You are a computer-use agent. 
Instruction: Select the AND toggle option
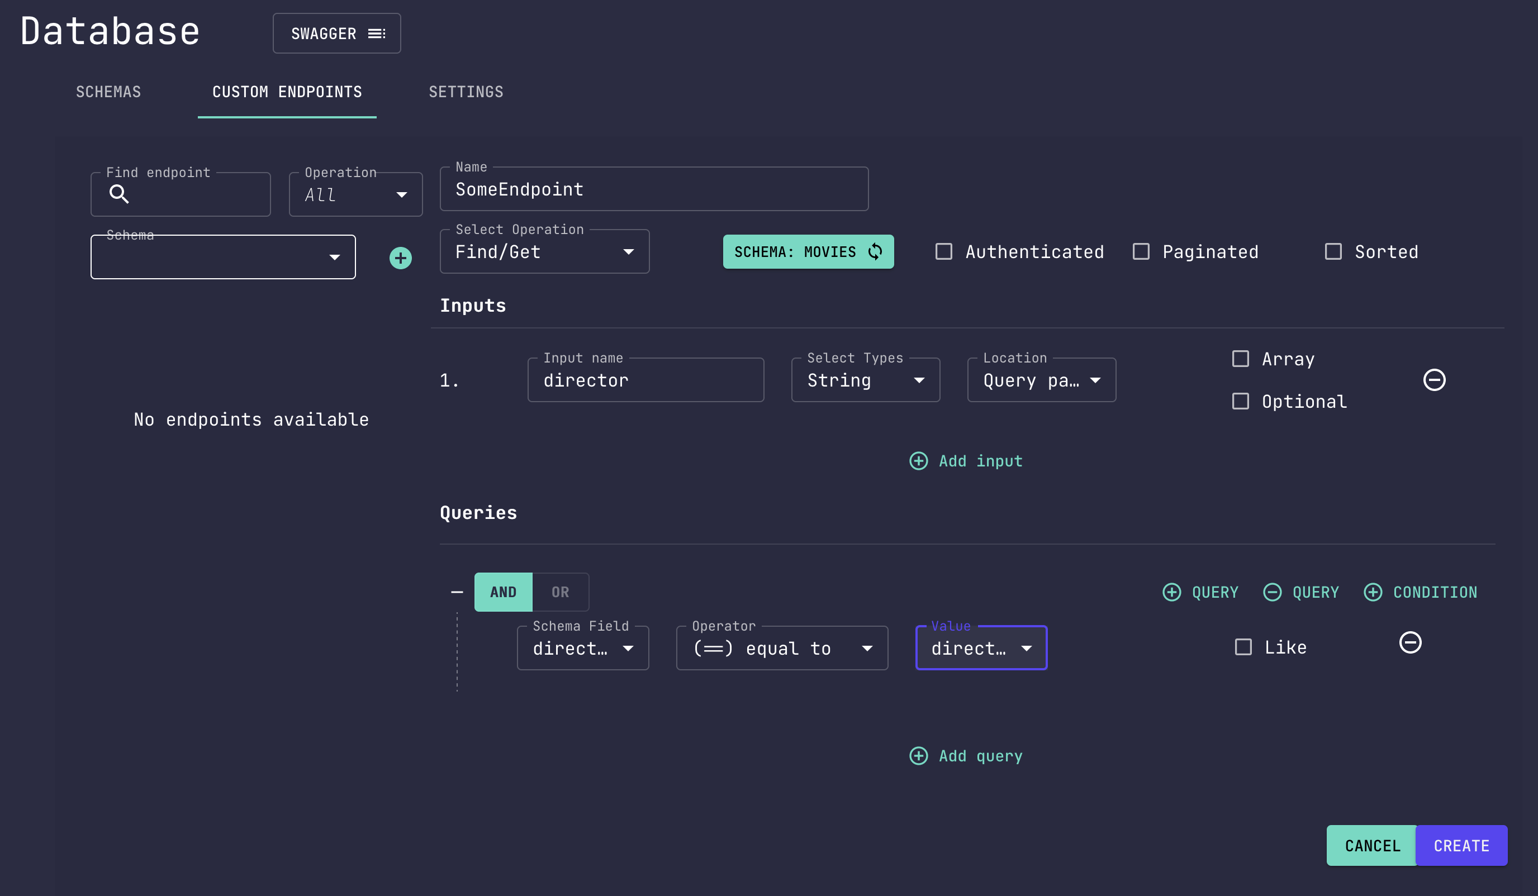504,592
